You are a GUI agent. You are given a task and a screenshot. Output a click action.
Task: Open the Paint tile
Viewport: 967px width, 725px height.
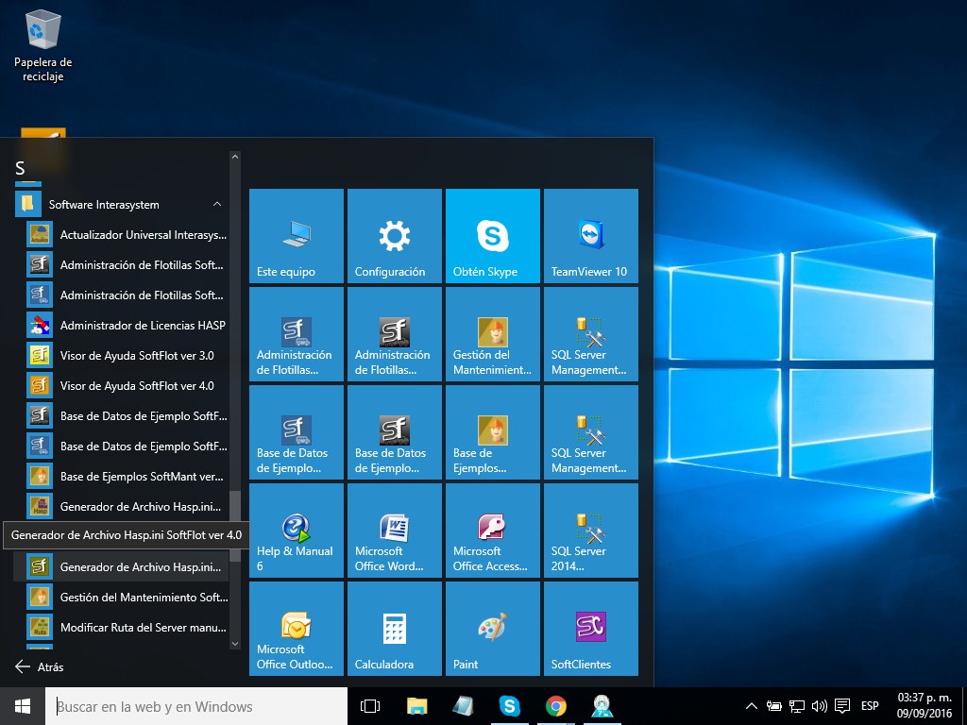[x=492, y=629]
